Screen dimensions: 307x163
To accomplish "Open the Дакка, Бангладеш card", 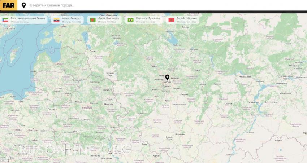I will point(104,20).
